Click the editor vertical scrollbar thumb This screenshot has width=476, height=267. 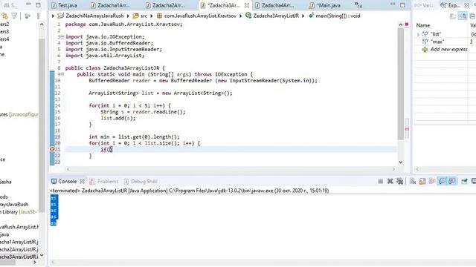[x=401, y=84]
